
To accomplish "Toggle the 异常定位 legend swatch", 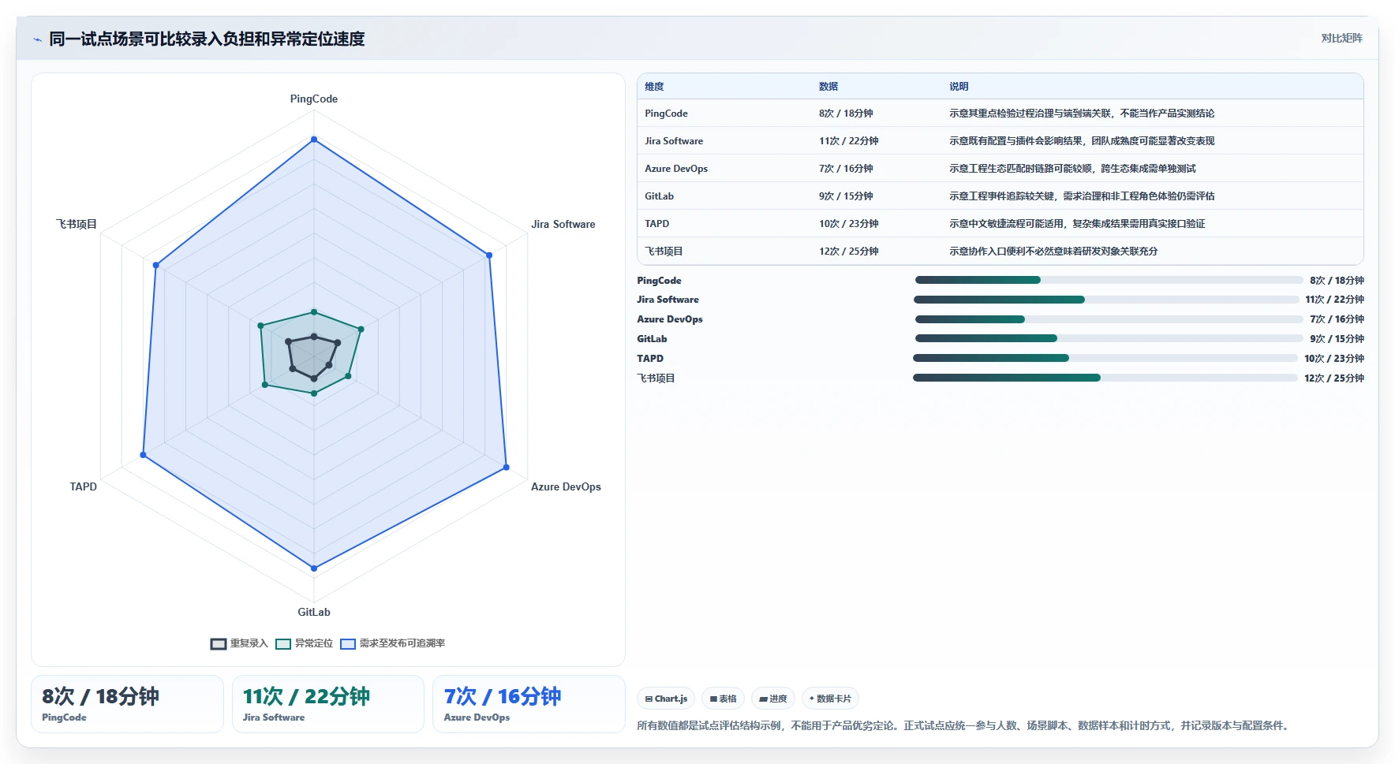I will [283, 643].
